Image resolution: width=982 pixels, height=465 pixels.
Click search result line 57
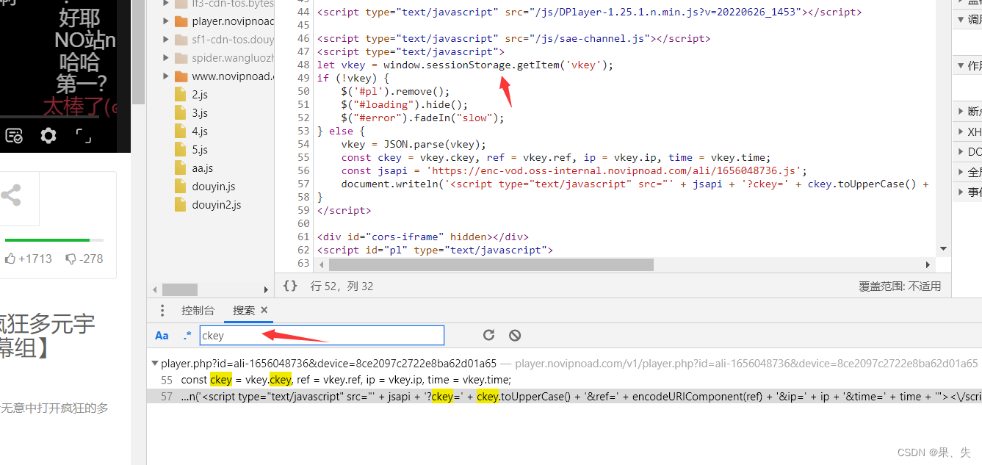click(564, 396)
